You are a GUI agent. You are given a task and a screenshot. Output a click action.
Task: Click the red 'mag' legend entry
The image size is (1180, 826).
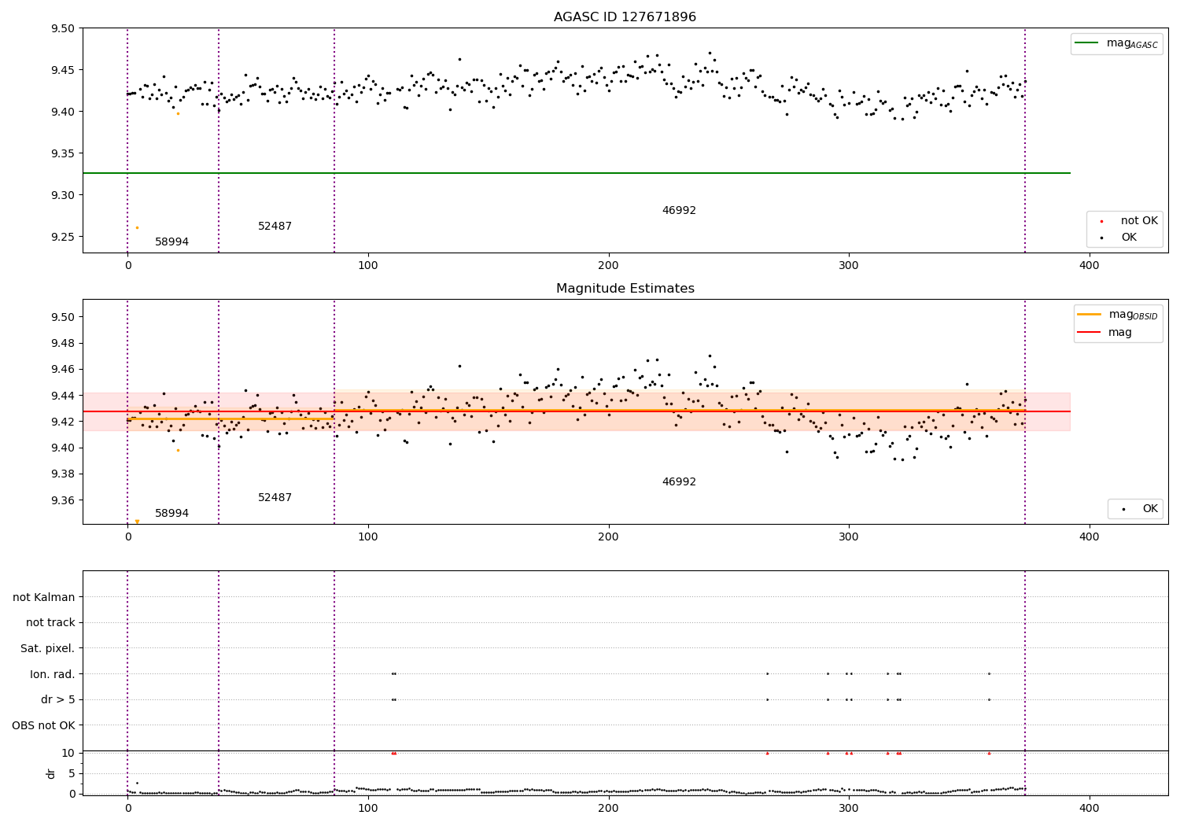pos(1105,333)
